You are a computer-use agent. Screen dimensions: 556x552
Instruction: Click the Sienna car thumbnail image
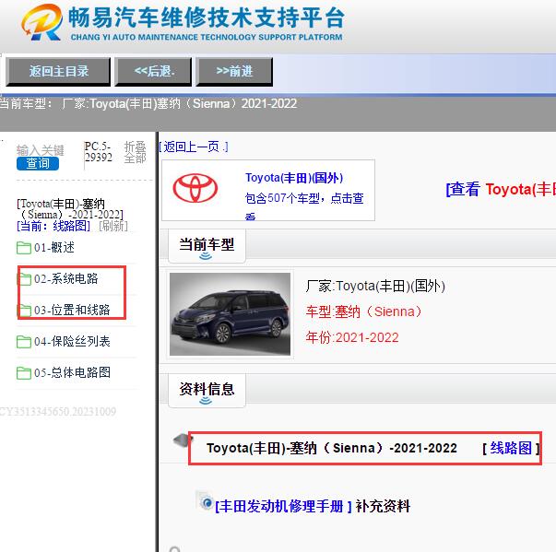[230, 314]
